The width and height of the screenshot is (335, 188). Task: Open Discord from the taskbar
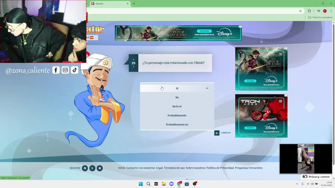171,184
